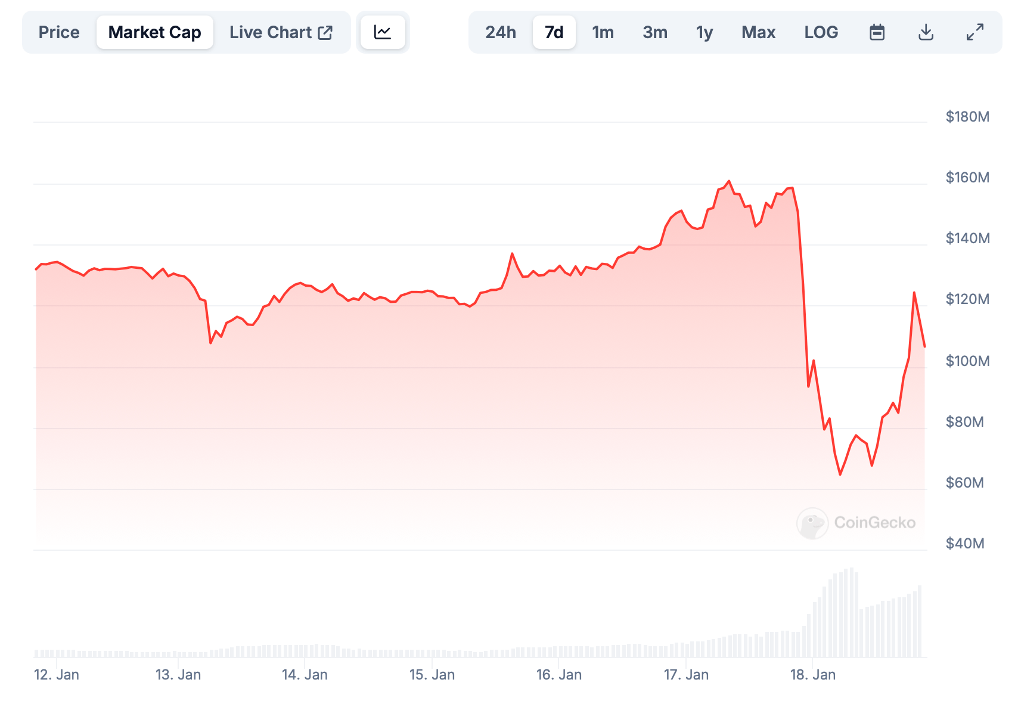Click the CoinGecko watermark logo
This screenshot has width=1018, height=701.
click(856, 523)
